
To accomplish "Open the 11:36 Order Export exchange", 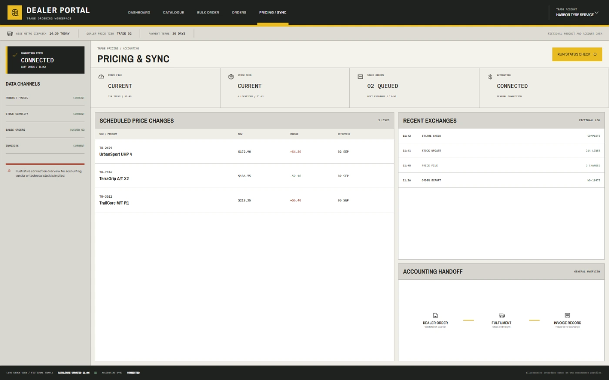I will coord(502,180).
